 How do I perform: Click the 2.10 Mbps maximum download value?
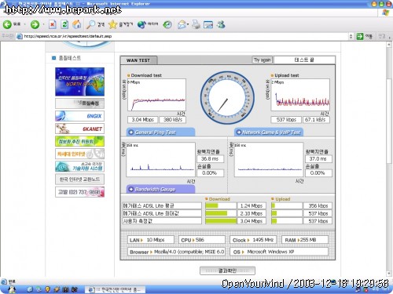tap(252, 213)
